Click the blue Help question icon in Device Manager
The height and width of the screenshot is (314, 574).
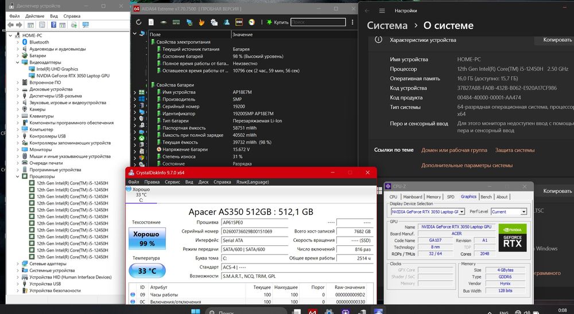pyautogui.click(x=53, y=25)
